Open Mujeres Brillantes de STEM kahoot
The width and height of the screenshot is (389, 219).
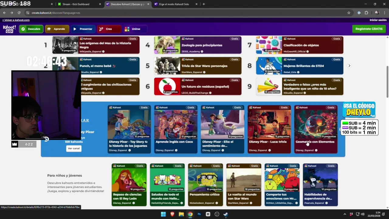point(299,66)
